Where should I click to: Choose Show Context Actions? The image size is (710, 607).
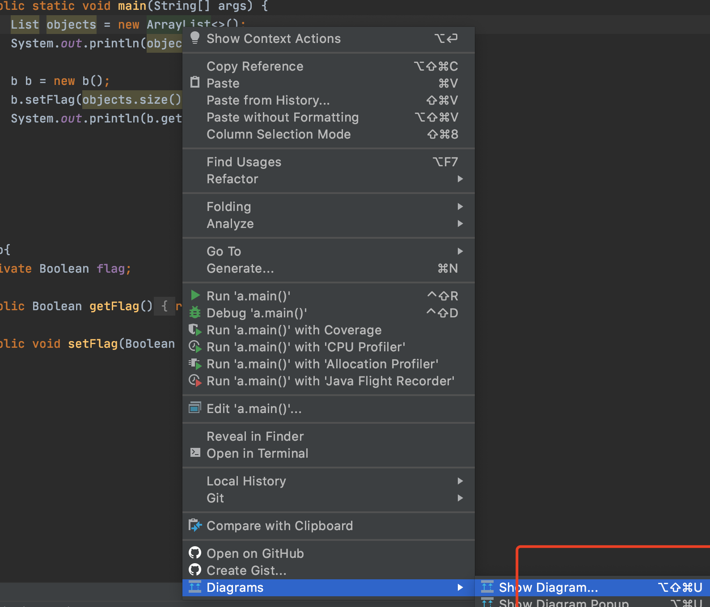(x=329, y=38)
